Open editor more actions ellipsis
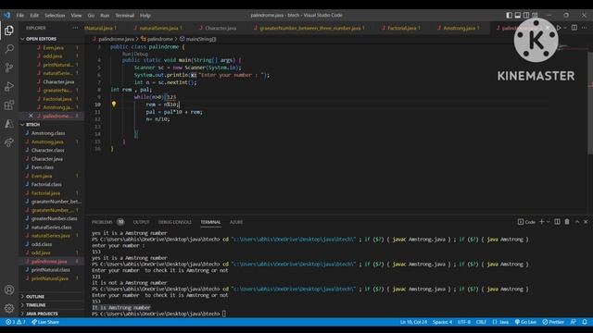Screen dimensions: 593x333 (585, 28)
